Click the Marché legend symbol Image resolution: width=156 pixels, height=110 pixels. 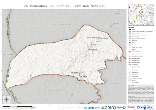[x=130, y=50]
